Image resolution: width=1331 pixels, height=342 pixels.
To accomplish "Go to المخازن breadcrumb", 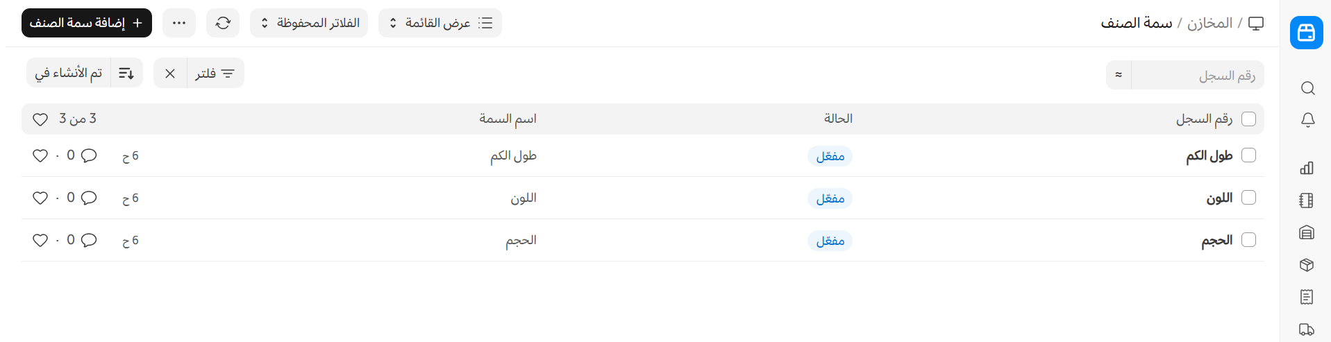I will (1209, 23).
